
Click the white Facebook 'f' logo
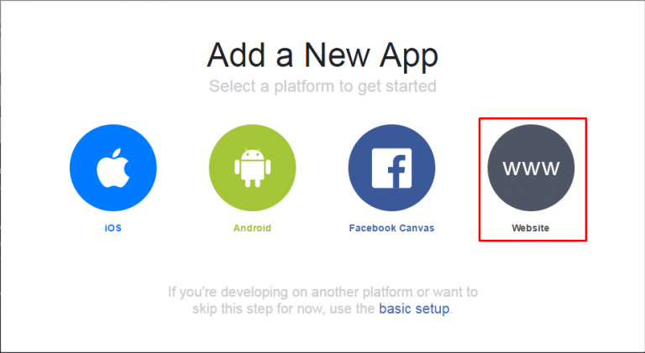click(x=391, y=169)
